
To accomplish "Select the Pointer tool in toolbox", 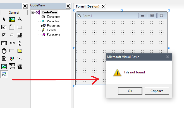I will click(x=4, y=19).
